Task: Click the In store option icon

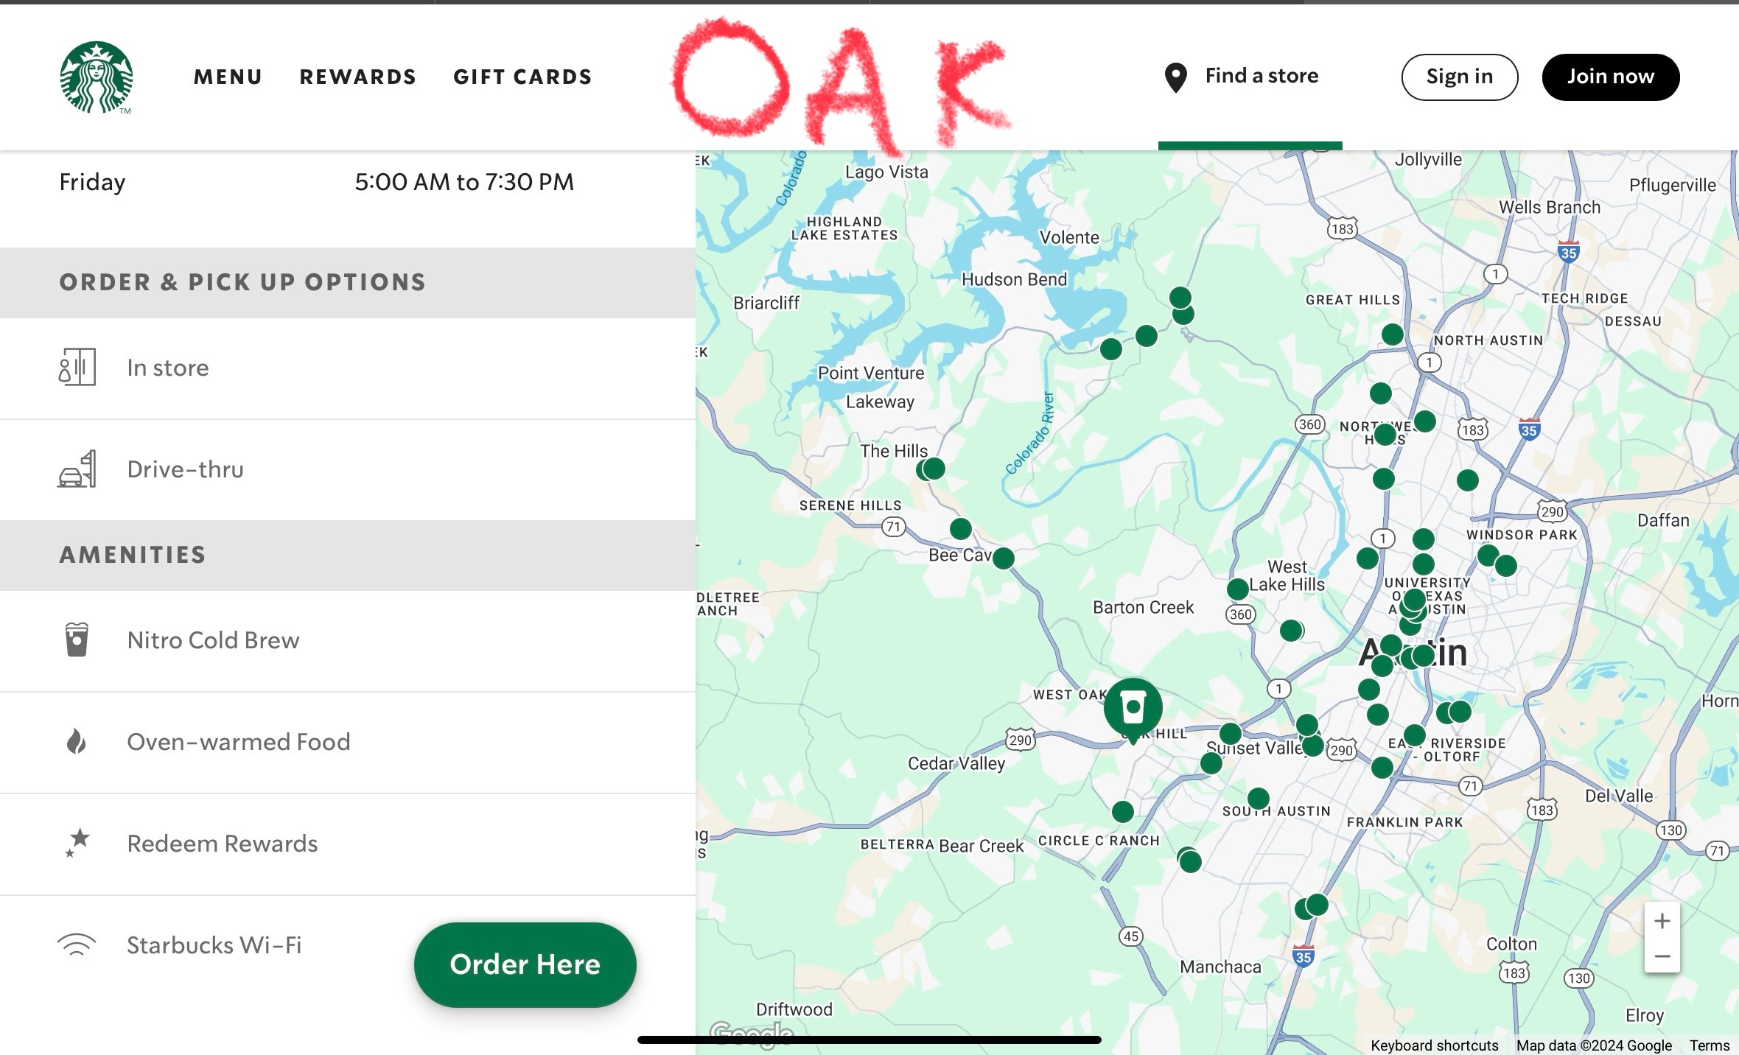Action: pos(77,367)
